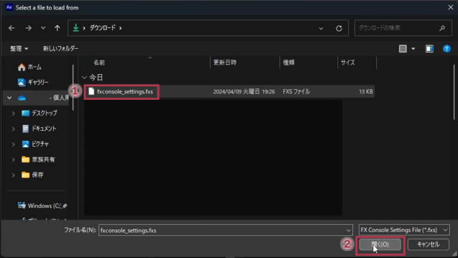Click the ファイル名 text field
This screenshot has height=258, width=458.
[222, 230]
